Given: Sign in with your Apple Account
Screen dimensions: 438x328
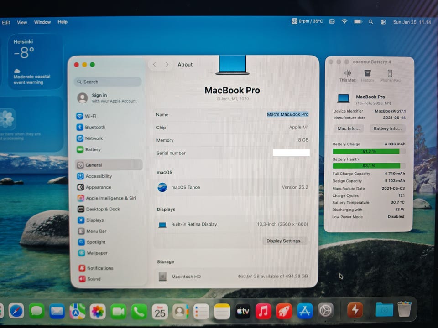Looking at the screenshot, I should pyautogui.click(x=107, y=98).
